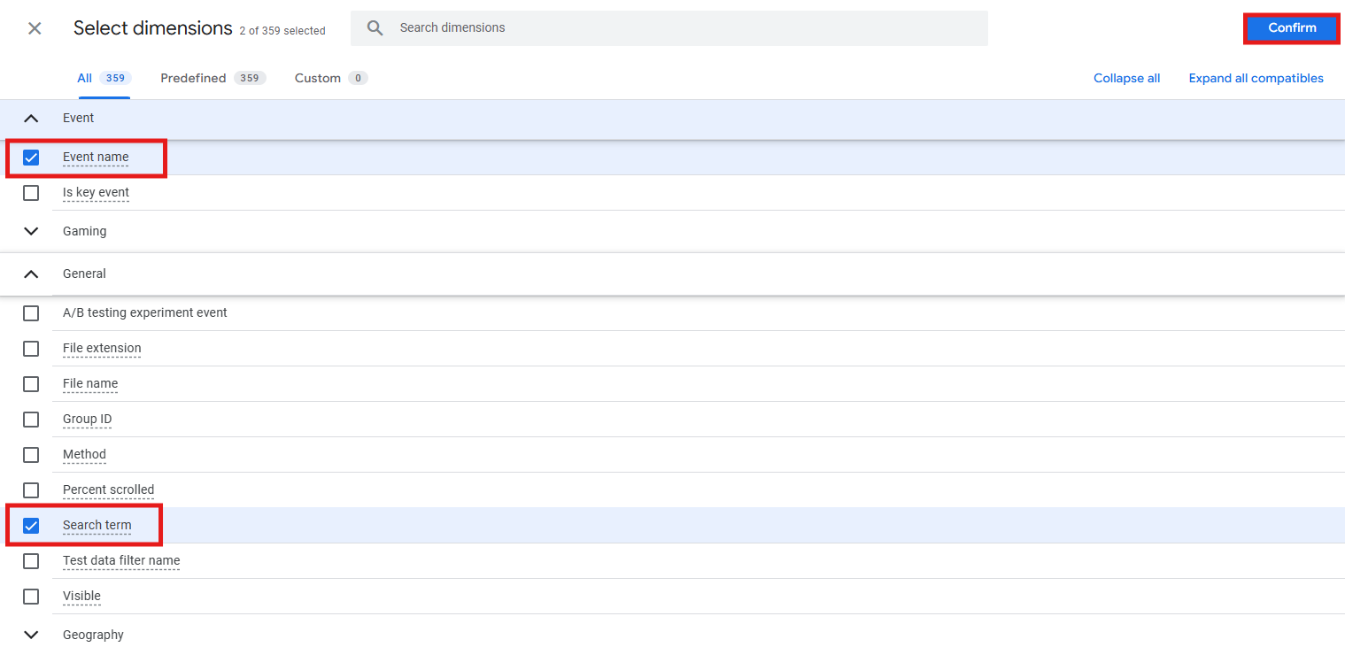The height and width of the screenshot is (655, 1345).
Task: Click the Test data filter name label
Action: click(x=121, y=560)
